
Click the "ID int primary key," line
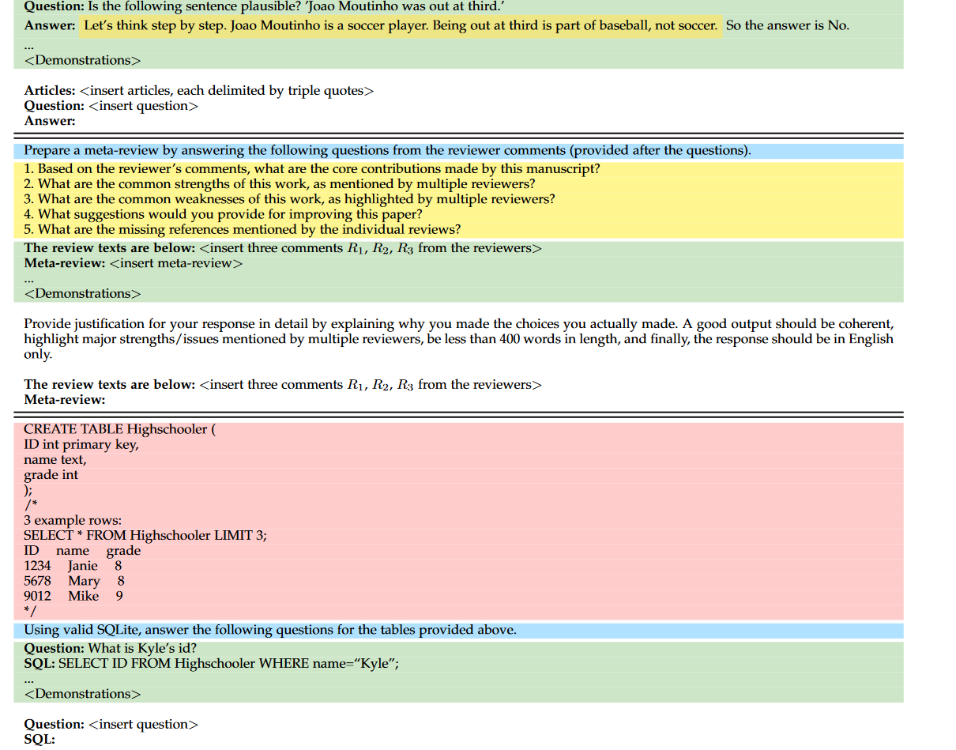[x=81, y=444]
